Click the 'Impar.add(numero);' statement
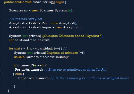The width and height of the screenshot is (134, 94). (34, 78)
